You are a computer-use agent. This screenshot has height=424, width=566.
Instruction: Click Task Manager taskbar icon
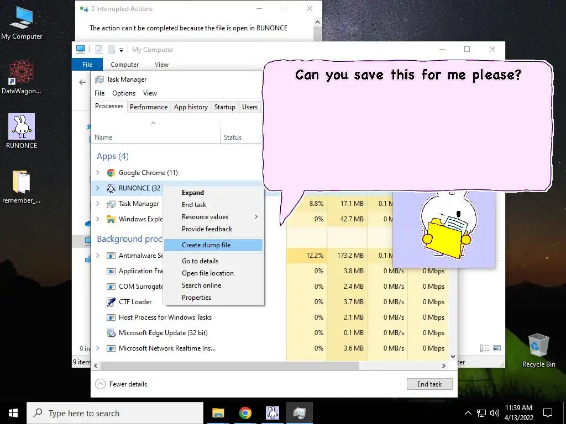click(300, 413)
